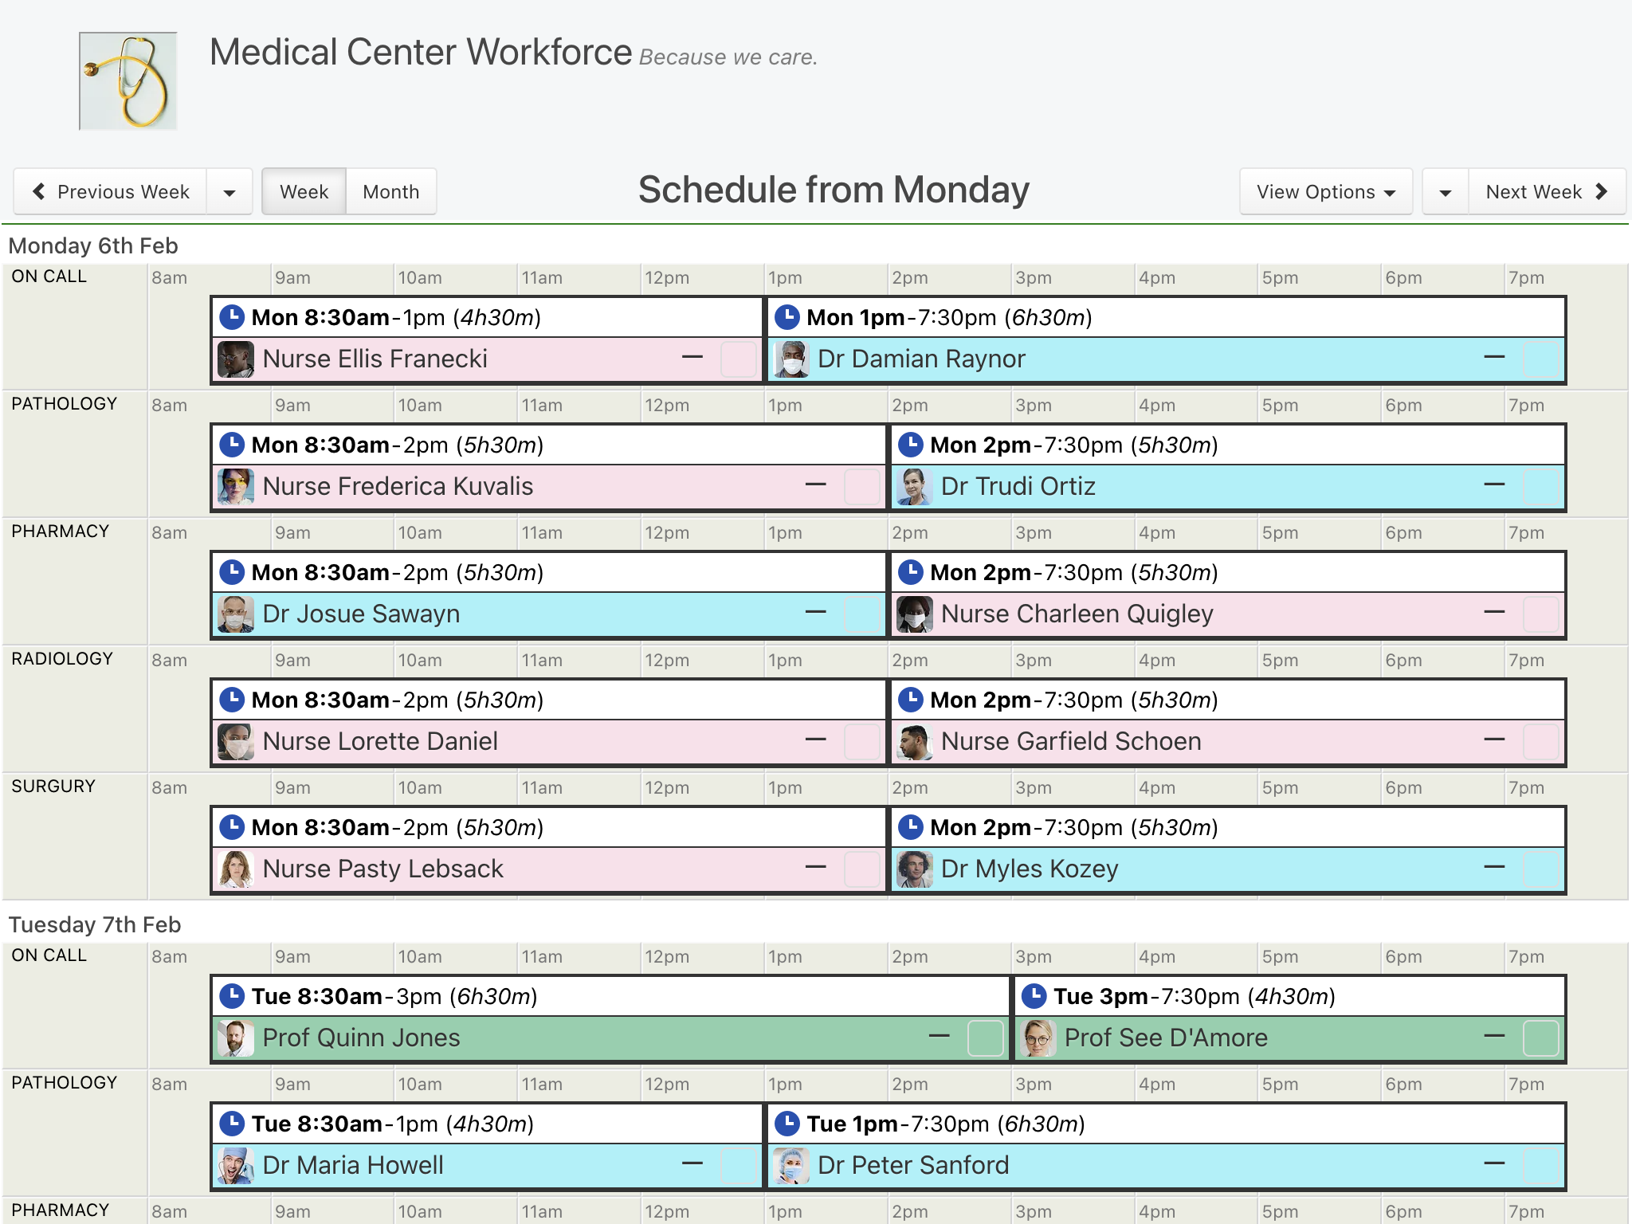Click clock icon on Mon 8:30am-1pm On Call shift

[232, 317]
